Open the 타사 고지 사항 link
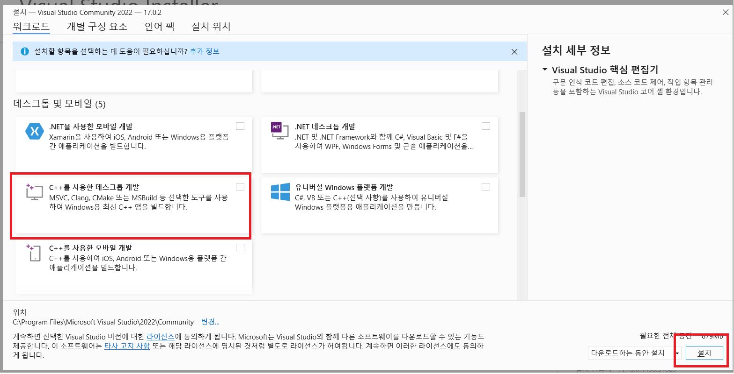The width and height of the screenshot is (734, 374). (127, 346)
